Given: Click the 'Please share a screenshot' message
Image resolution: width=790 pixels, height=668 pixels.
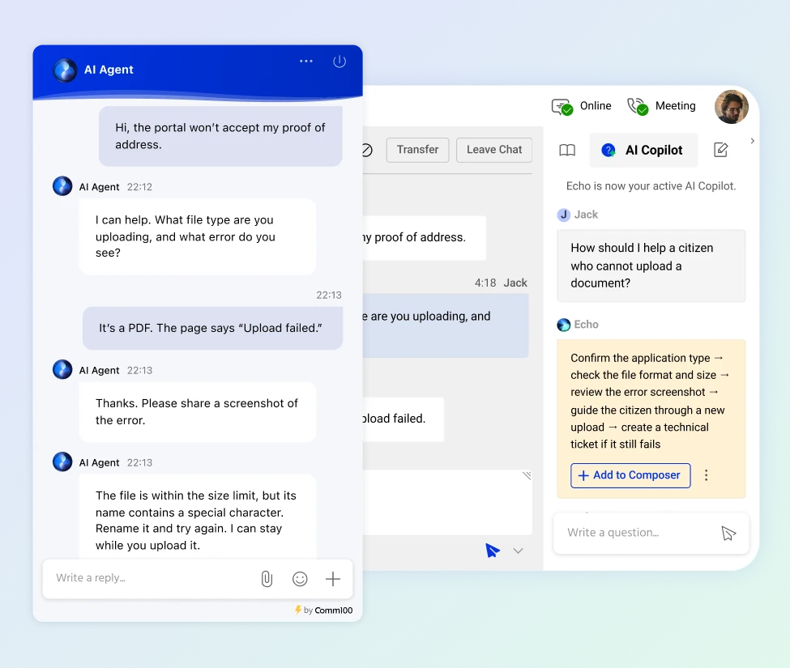Looking at the screenshot, I should (198, 412).
